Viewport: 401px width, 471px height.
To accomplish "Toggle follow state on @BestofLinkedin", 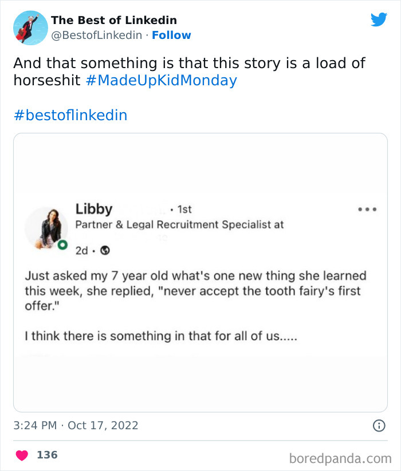I will coord(172,35).
